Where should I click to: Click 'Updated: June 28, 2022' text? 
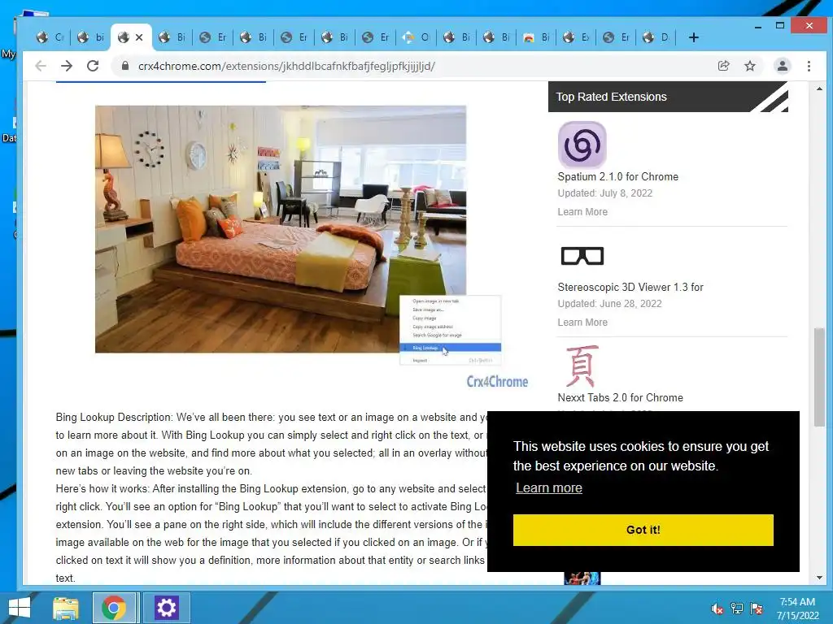(x=609, y=304)
